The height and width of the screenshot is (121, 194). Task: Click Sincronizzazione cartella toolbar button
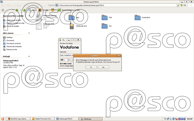pyautogui.click(x=69, y=10)
